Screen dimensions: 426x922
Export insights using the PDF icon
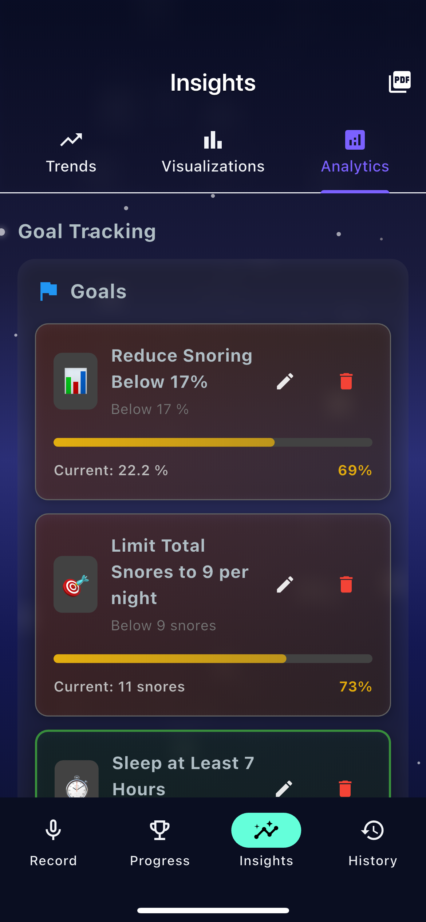tap(399, 82)
